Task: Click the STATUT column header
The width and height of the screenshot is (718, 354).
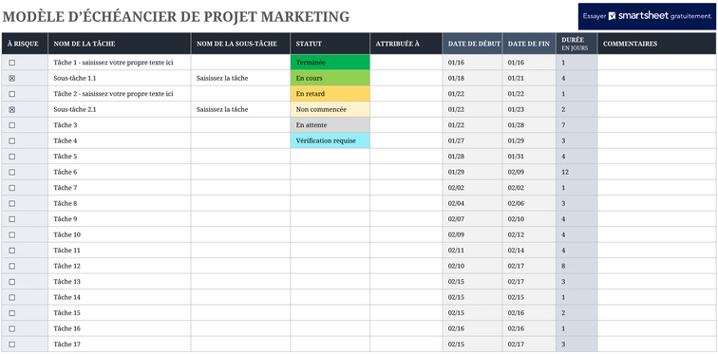Action: 330,44
